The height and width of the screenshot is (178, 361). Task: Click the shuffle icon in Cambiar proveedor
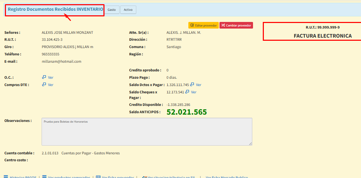point(223,25)
